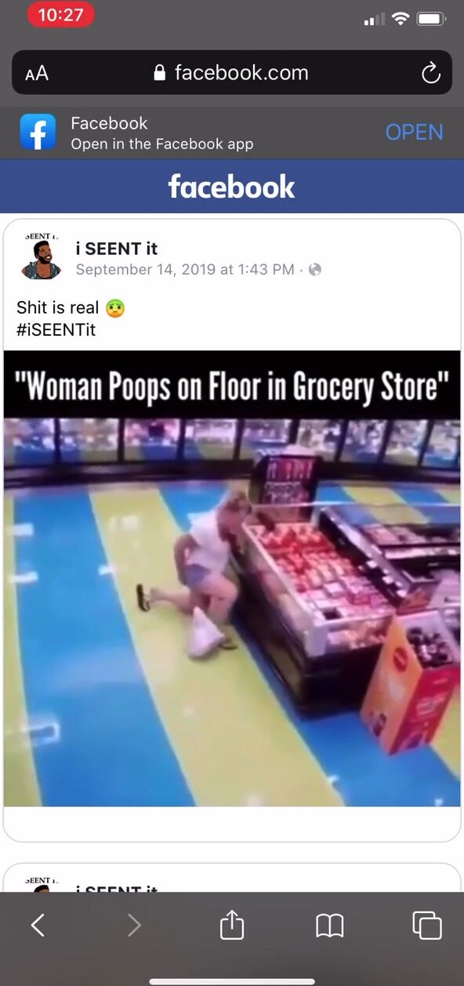Image resolution: width=464 pixels, height=986 pixels.
Task: Open i SEENT it profile picture
Action: pos(42,258)
